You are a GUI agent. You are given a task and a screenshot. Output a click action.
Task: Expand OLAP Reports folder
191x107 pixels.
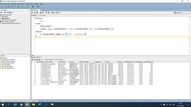(x=1, y=65)
